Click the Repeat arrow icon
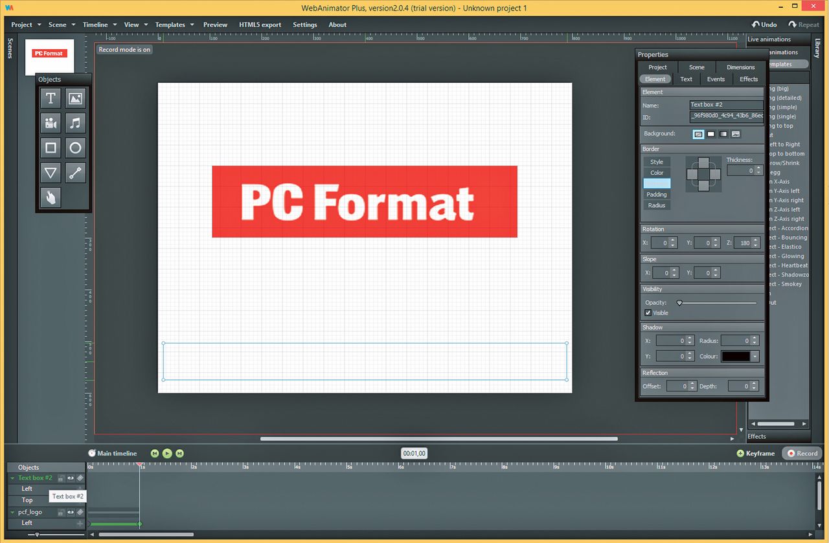This screenshot has height=543, width=829. point(792,25)
